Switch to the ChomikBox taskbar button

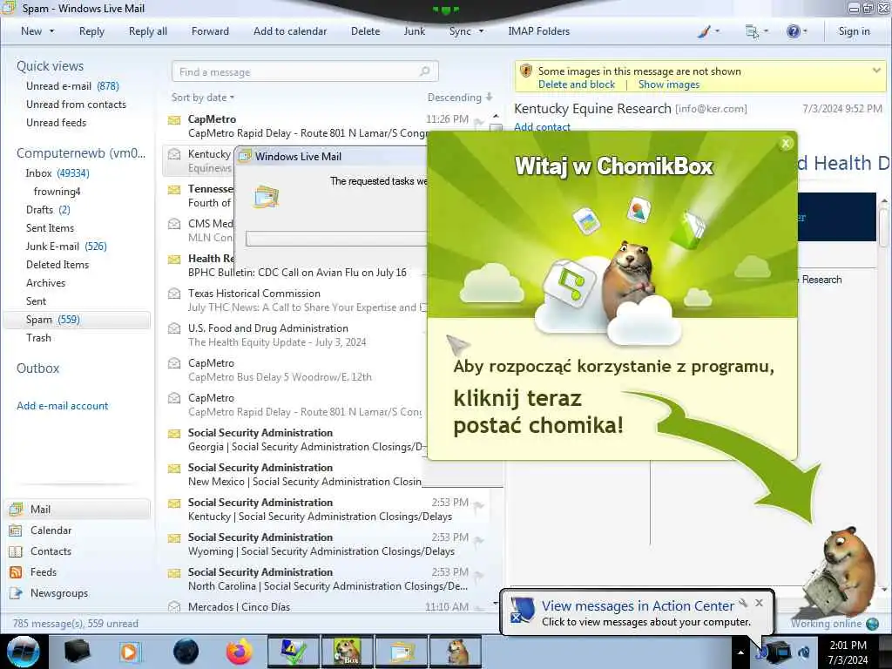click(x=347, y=652)
